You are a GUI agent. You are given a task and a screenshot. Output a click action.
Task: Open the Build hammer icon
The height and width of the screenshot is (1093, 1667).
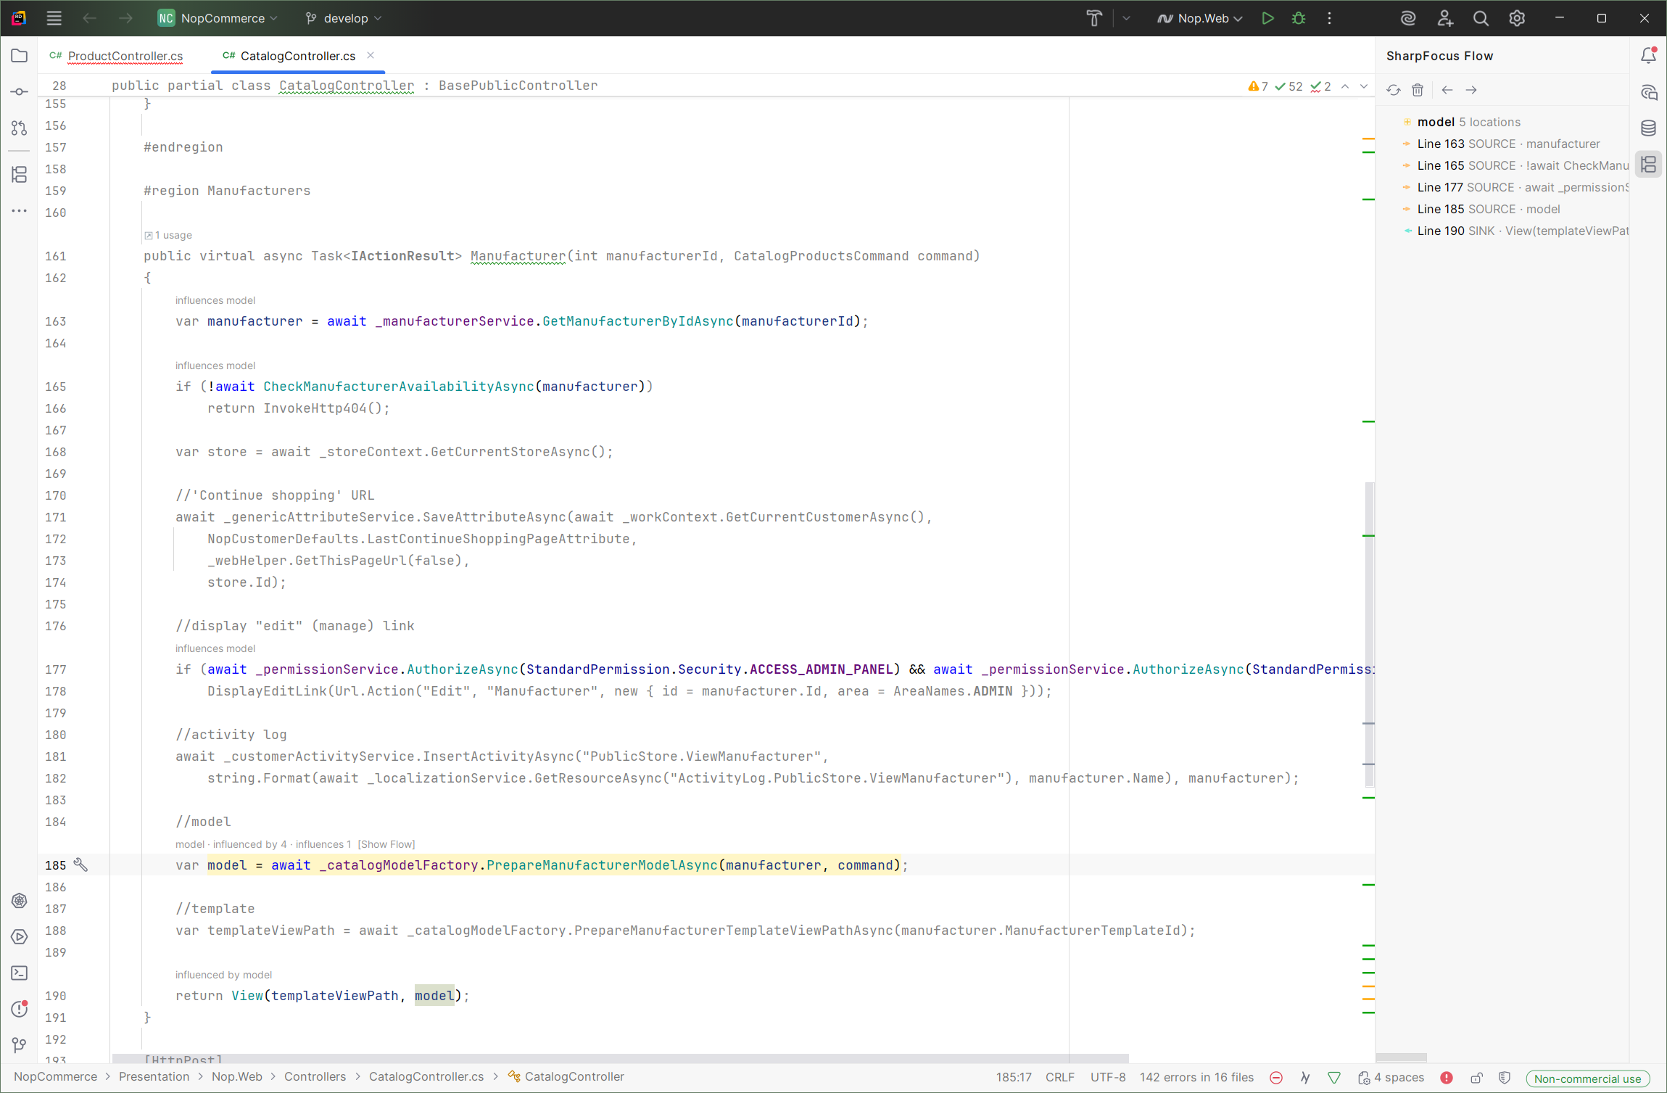click(x=1094, y=19)
